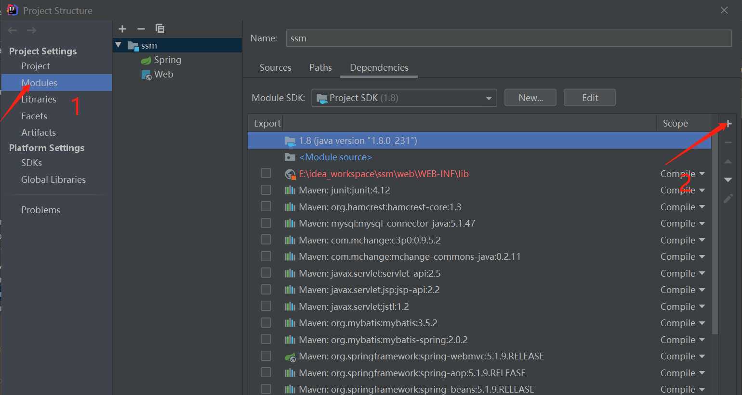
Task: Switch to the Dependencies tab
Action: click(x=379, y=68)
